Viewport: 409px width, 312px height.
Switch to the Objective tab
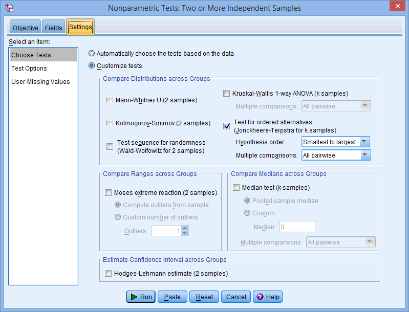point(25,28)
